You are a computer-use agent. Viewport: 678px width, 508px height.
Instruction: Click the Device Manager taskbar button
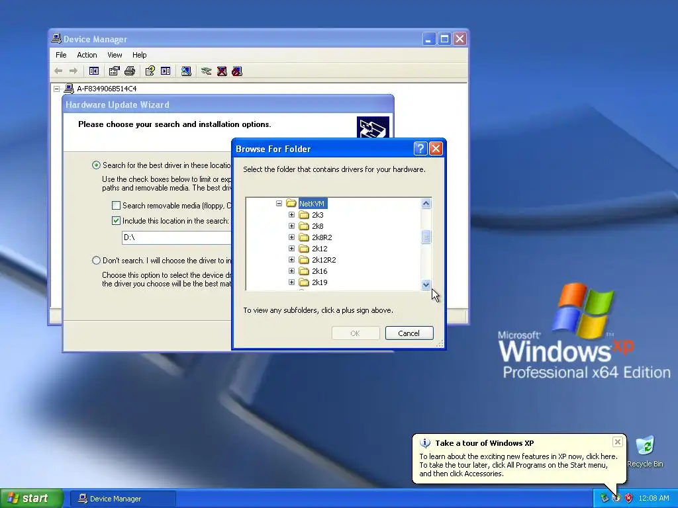click(122, 499)
